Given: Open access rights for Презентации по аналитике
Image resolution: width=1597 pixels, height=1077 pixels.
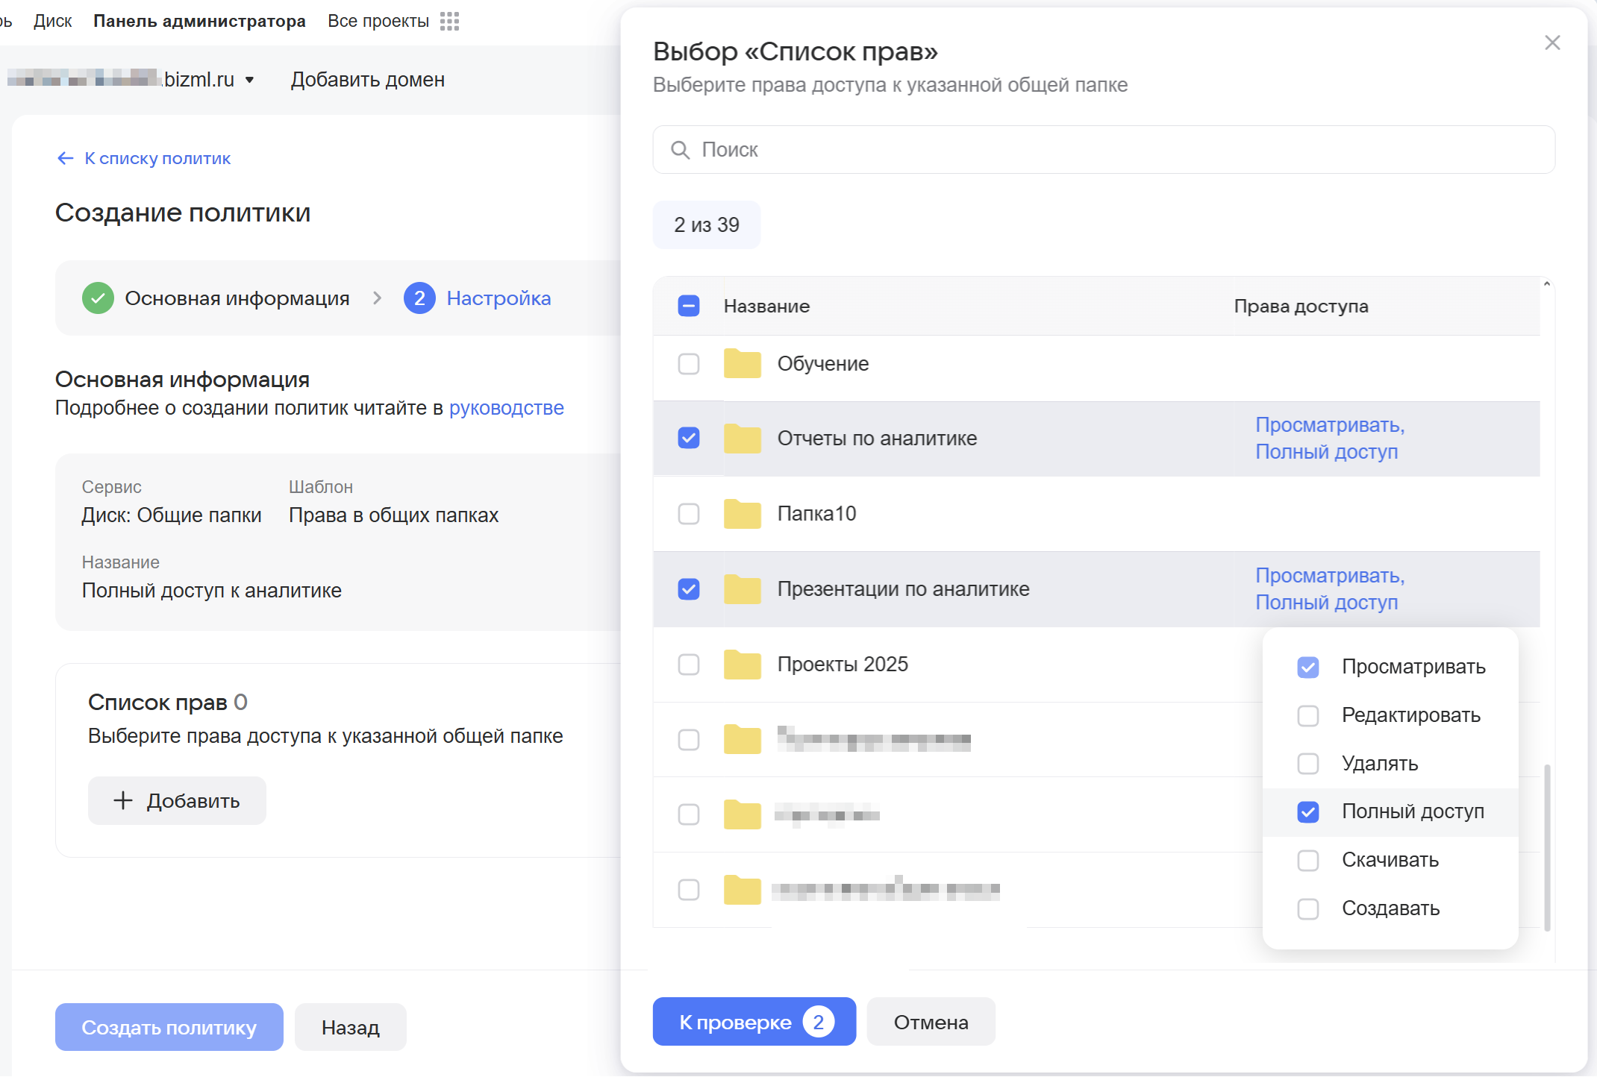Looking at the screenshot, I should coord(1329,589).
